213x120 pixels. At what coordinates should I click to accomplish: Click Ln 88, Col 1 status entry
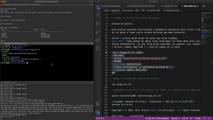[x=157, y=118]
